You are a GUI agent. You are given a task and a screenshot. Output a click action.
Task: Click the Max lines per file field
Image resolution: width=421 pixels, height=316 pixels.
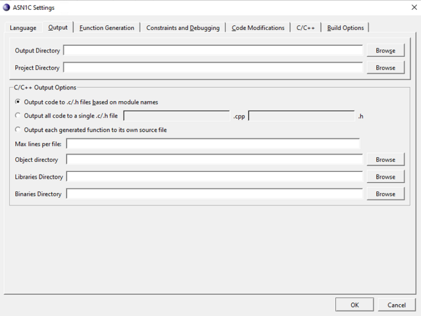click(213, 144)
